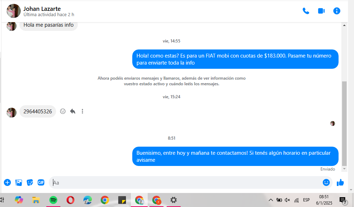Open Settings gear from the taskbar

(x=173, y=200)
